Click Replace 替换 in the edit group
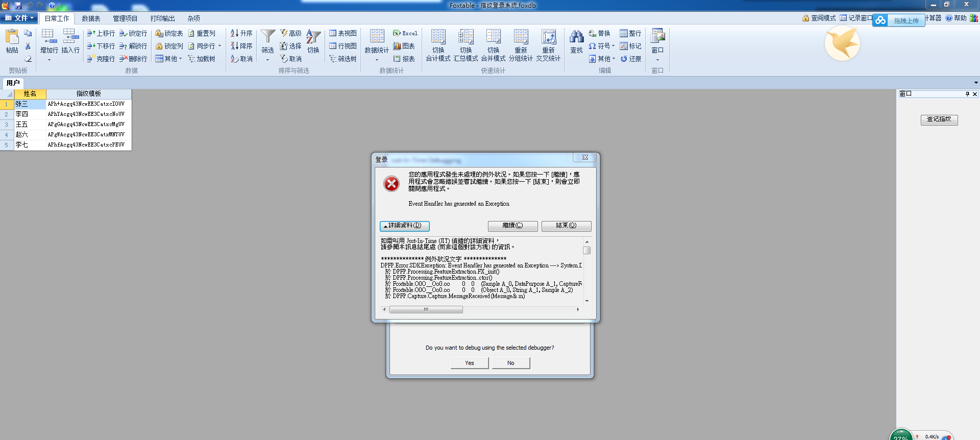The width and height of the screenshot is (980, 440). click(x=599, y=33)
